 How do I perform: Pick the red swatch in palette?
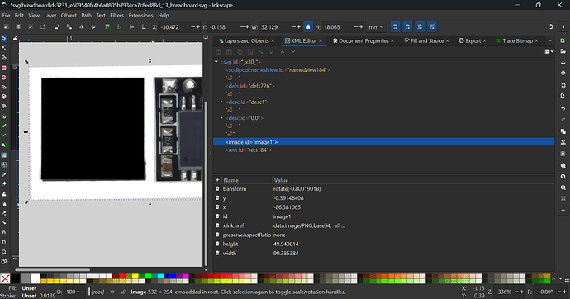click(x=122, y=277)
